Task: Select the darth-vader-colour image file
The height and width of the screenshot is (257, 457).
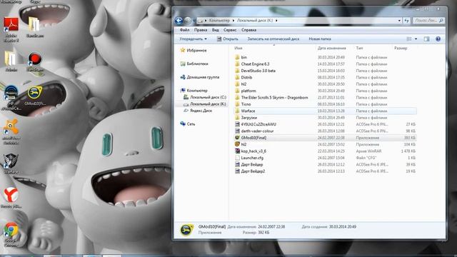Action: [x=257, y=131]
